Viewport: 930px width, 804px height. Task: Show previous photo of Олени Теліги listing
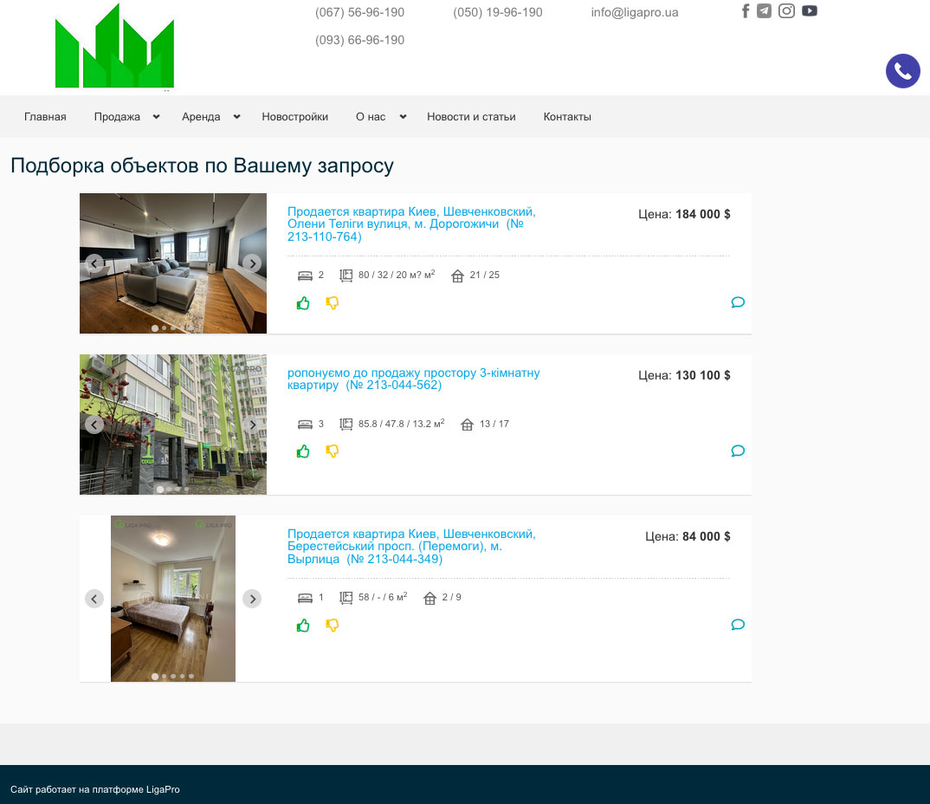pos(94,263)
